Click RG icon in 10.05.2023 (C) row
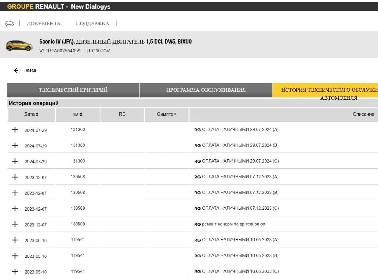The height and width of the screenshot is (279, 378). click(197, 271)
